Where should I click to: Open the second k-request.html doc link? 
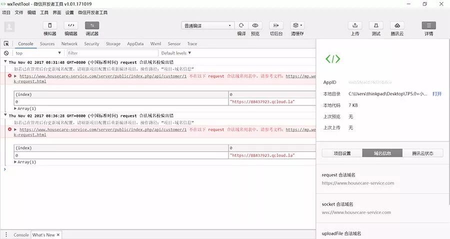pyautogui.click(x=30, y=134)
